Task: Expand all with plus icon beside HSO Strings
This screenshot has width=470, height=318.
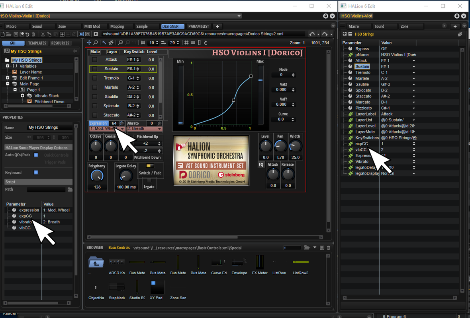Action: 345,34
